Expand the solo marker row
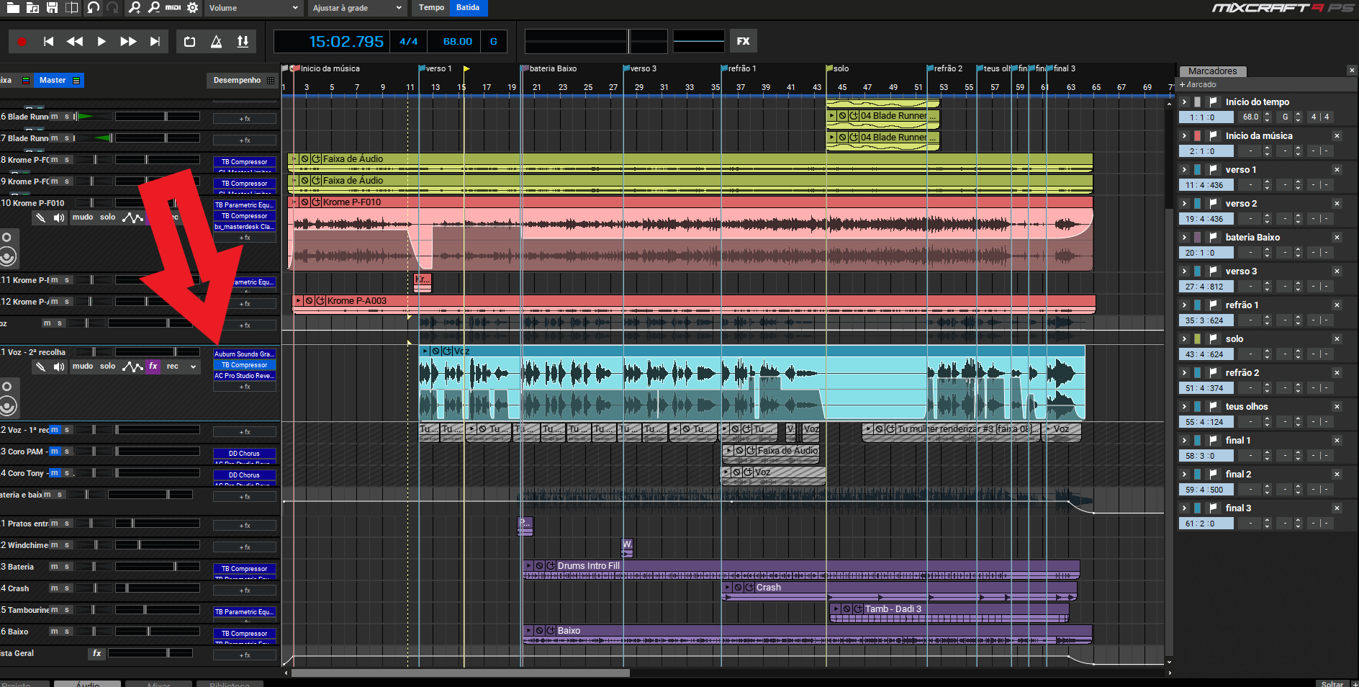Image resolution: width=1359 pixels, height=687 pixels. click(1184, 339)
